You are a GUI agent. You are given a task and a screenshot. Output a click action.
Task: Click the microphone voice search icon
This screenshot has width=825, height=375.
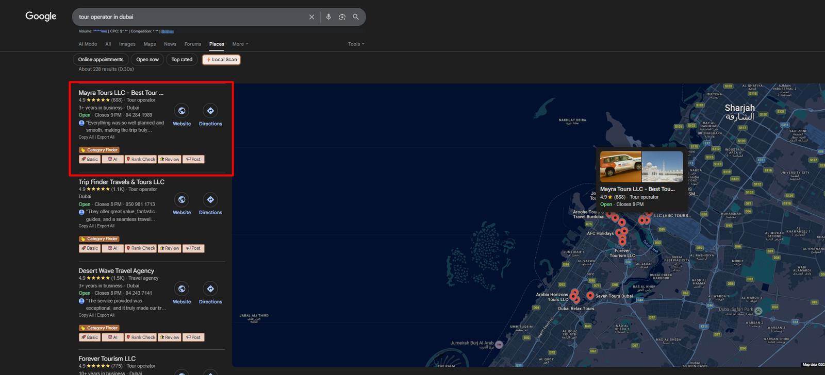point(328,17)
